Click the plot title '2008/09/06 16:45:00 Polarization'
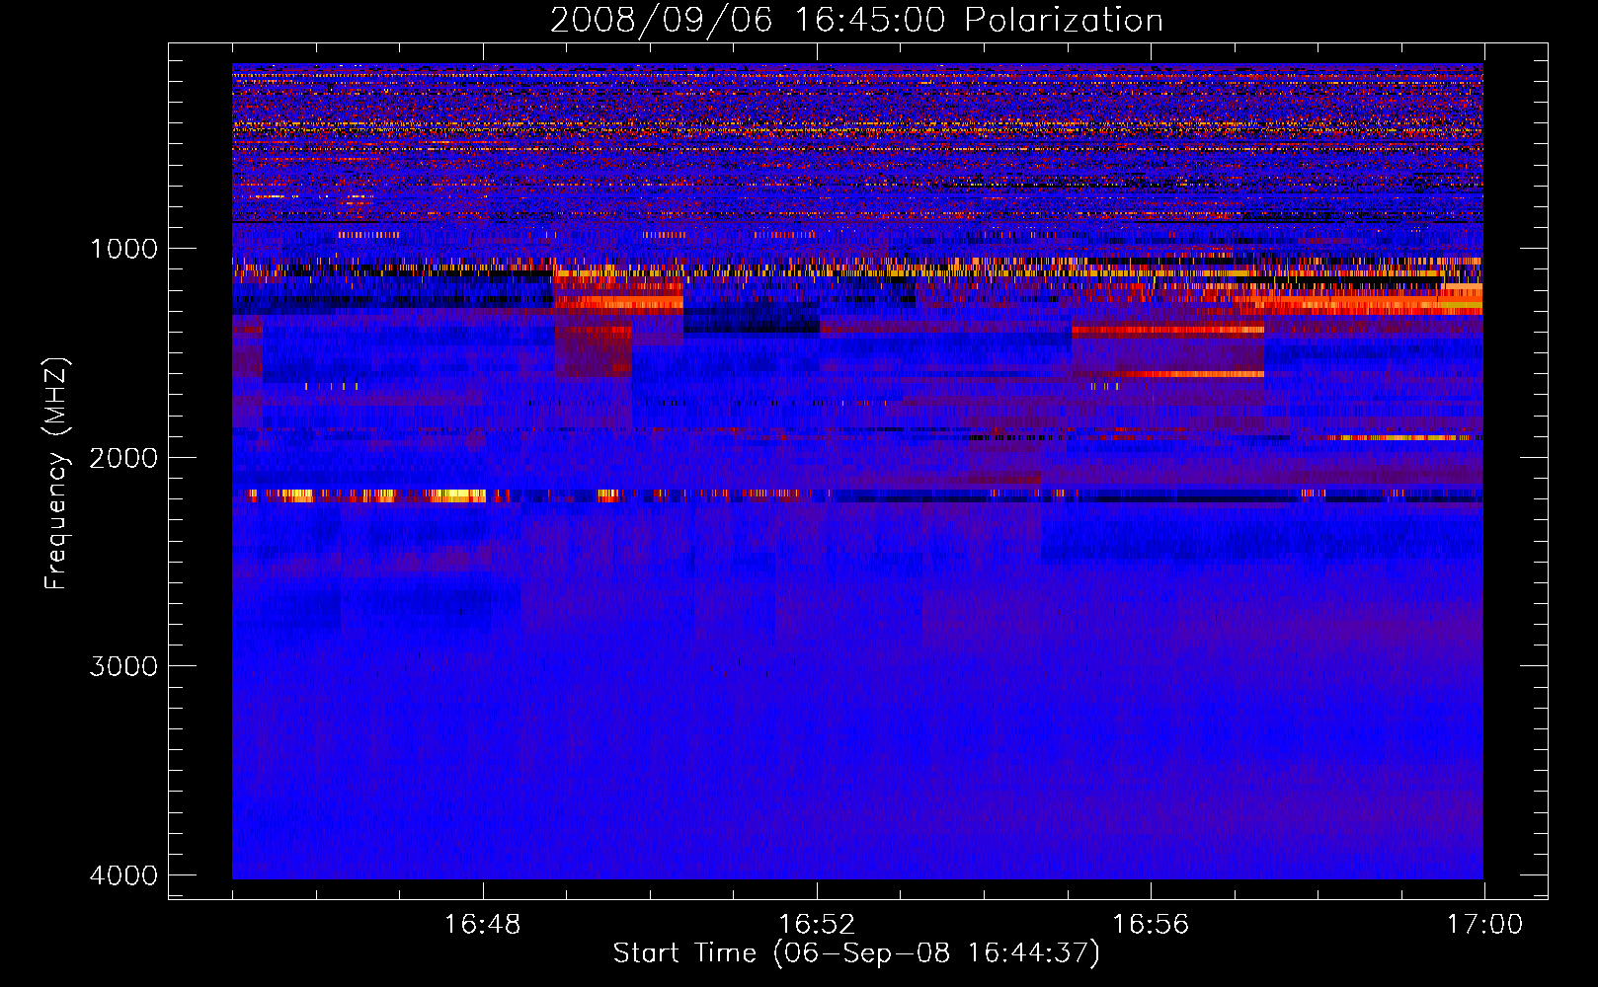 coord(856,20)
